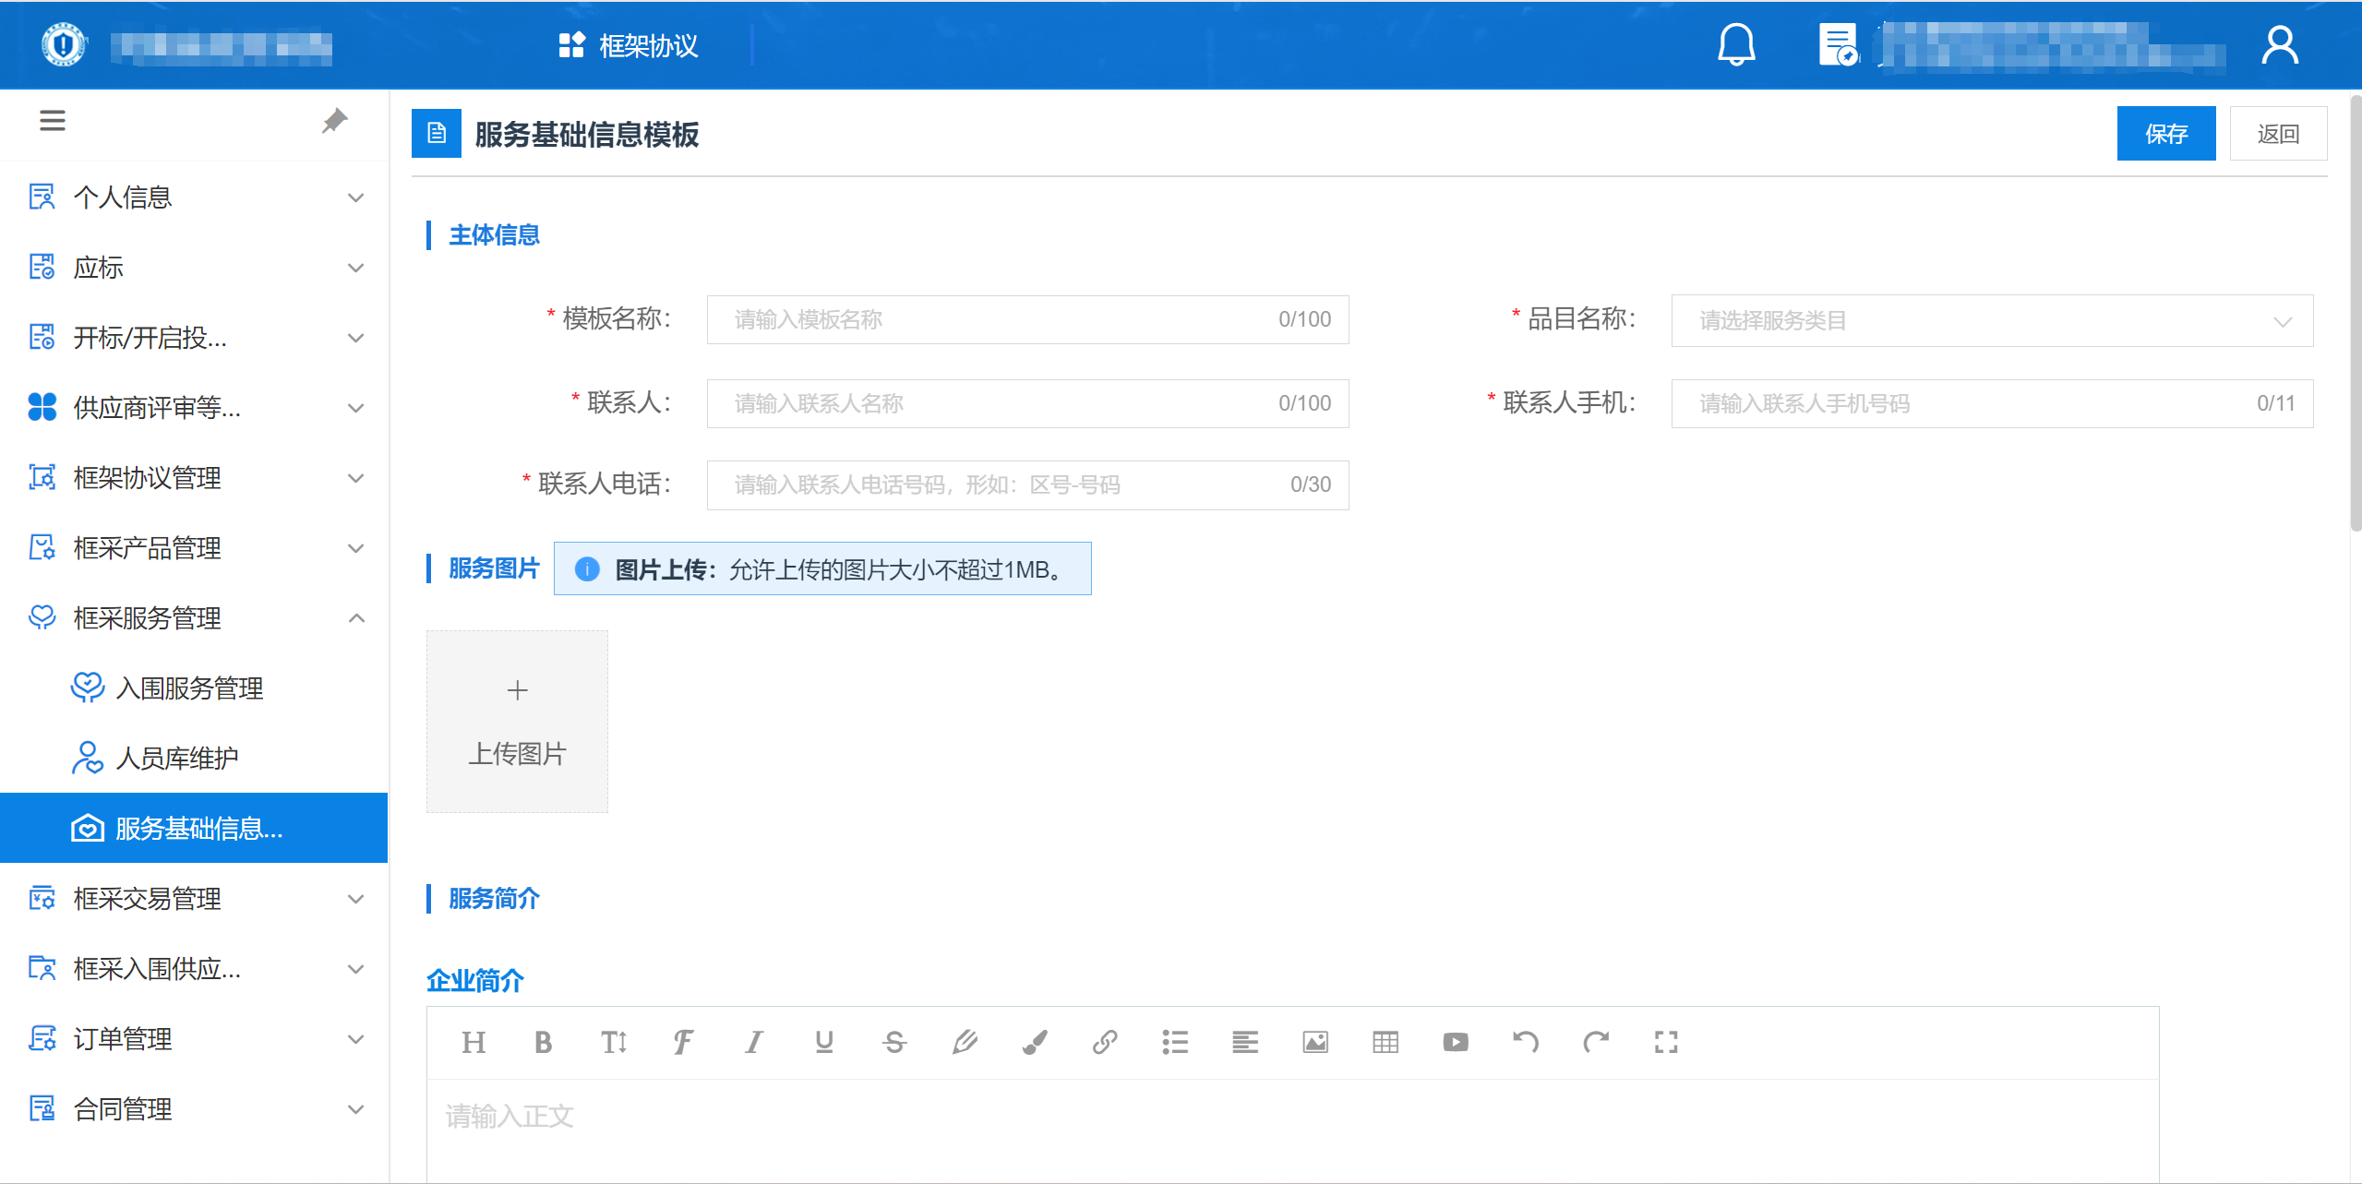Toggle the hamburger sidebar menu
The height and width of the screenshot is (1184, 2362).
(x=53, y=121)
